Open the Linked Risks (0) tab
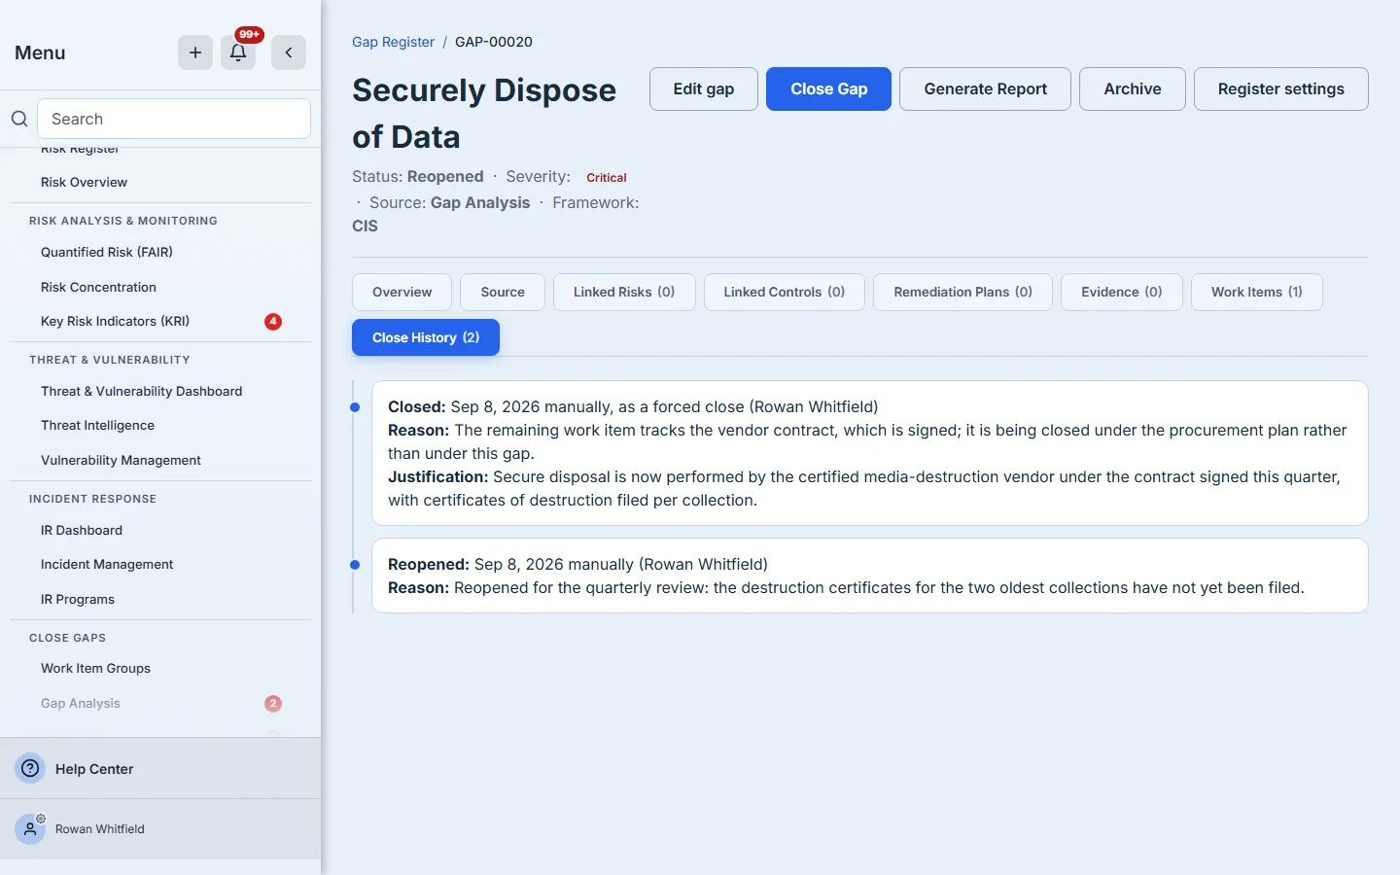Image resolution: width=1400 pixels, height=875 pixels. click(x=624, y=292)
